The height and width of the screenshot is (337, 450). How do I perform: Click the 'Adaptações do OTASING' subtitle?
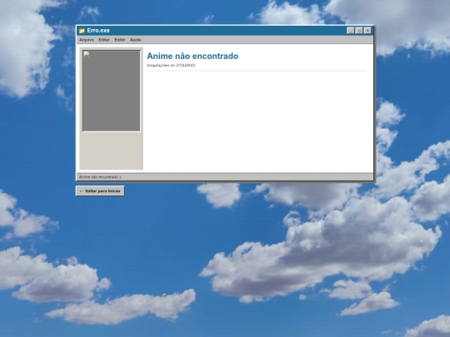point(171,66)
